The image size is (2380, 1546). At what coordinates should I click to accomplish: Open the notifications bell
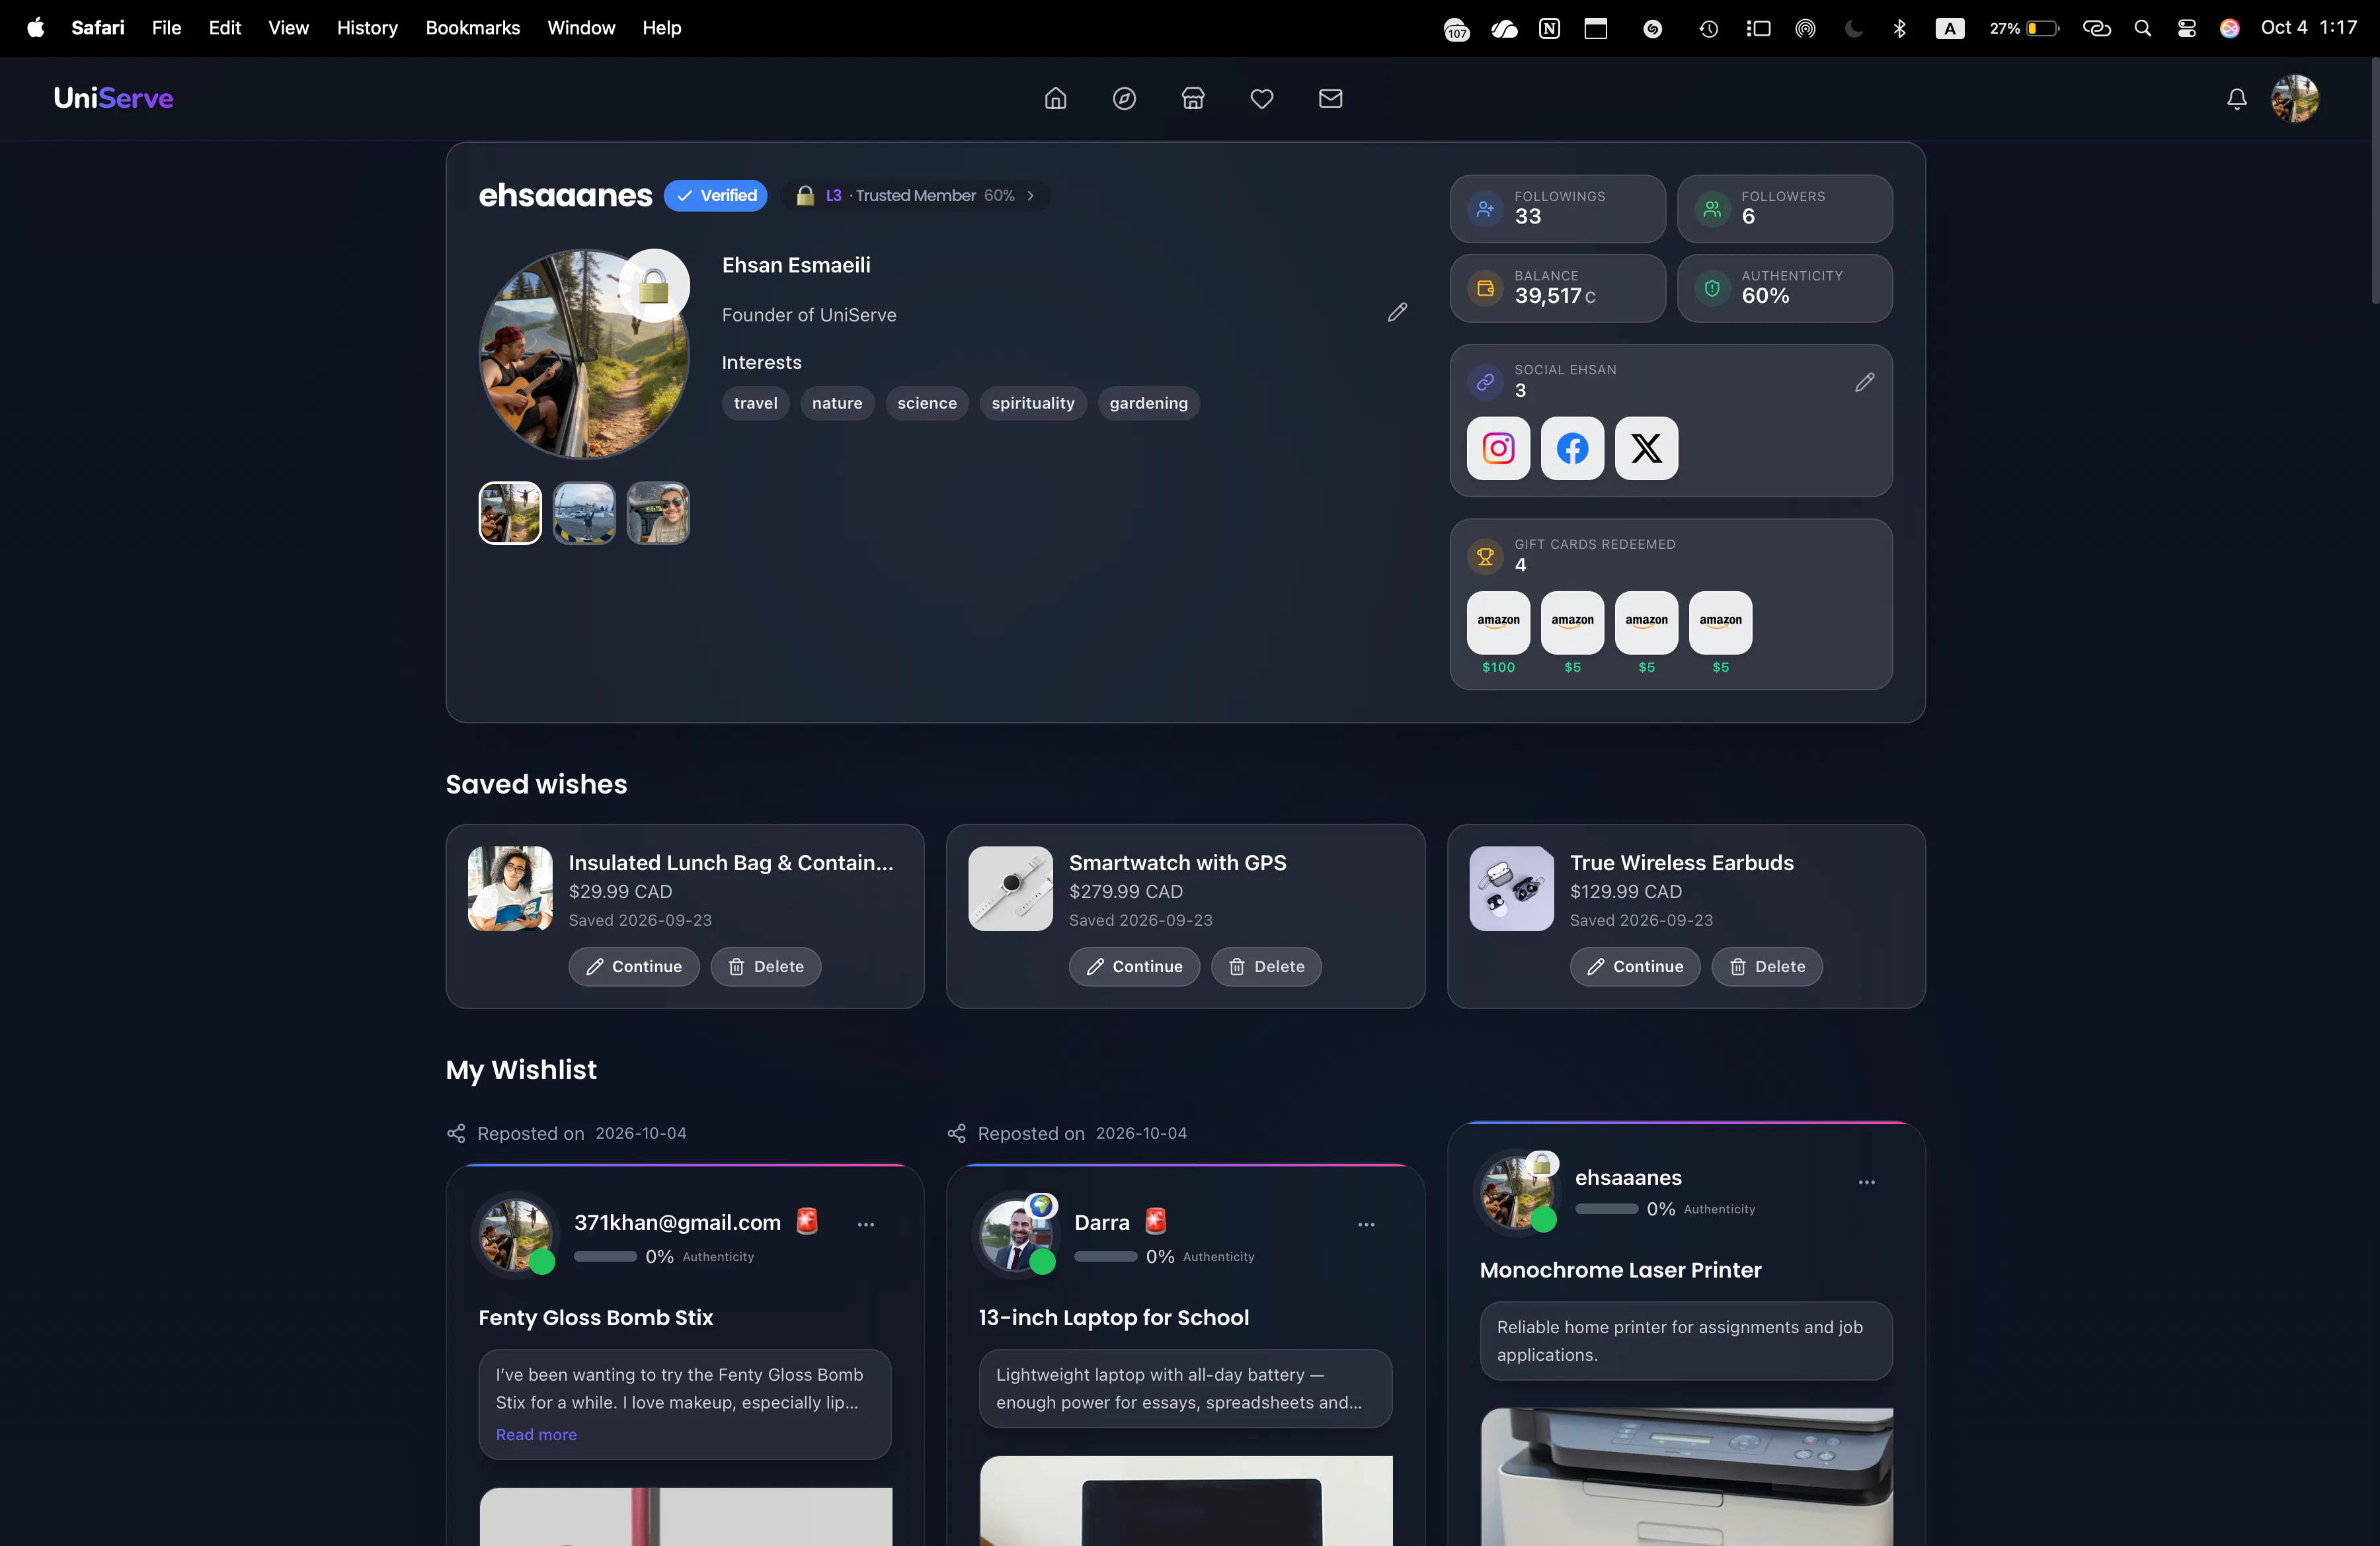pyautogui.click(x=2237, y=98)
